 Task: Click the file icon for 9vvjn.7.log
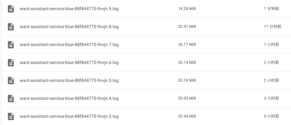11,45
